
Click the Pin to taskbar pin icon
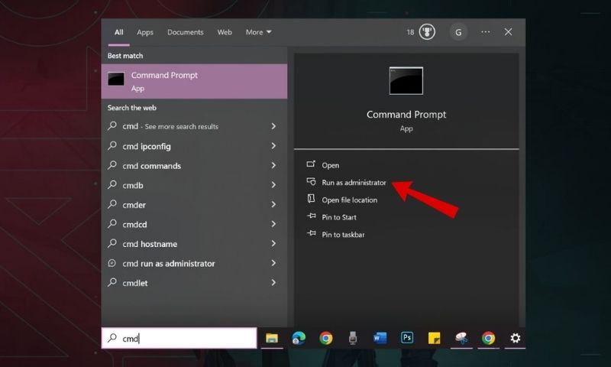(x=311, y=233)
